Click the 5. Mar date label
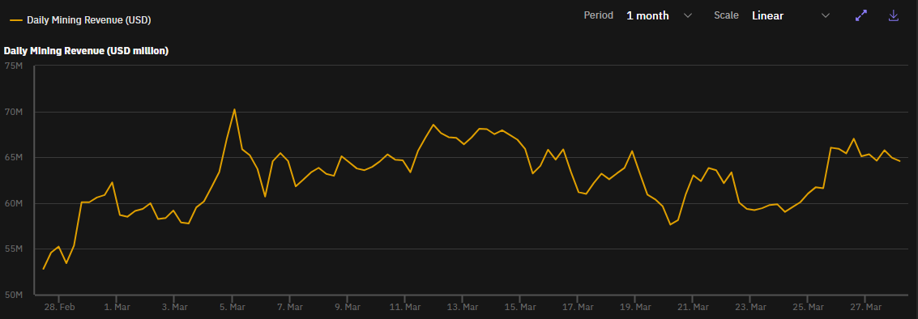The height and width of the screenshot is (319, 918). pyautogui.click(x=232, y=308)
